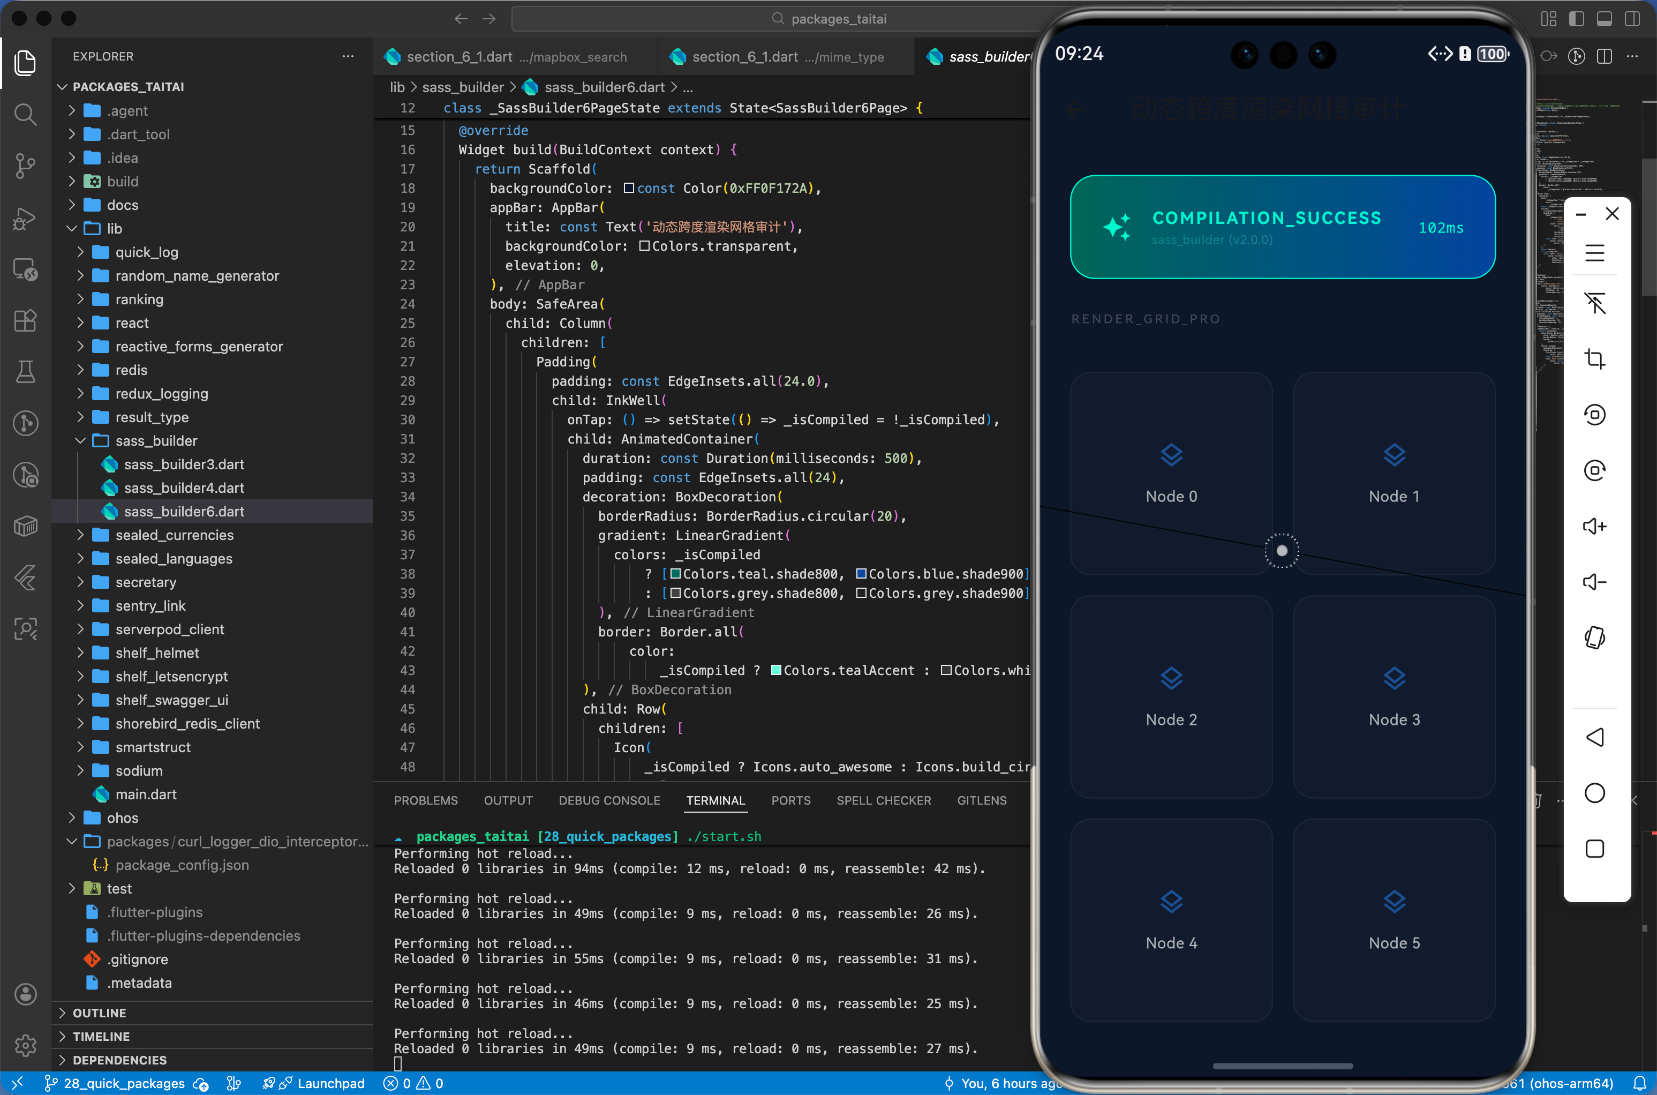
Task: Toggle the primary sidebar layout icon
Action: pos(1576,19)
